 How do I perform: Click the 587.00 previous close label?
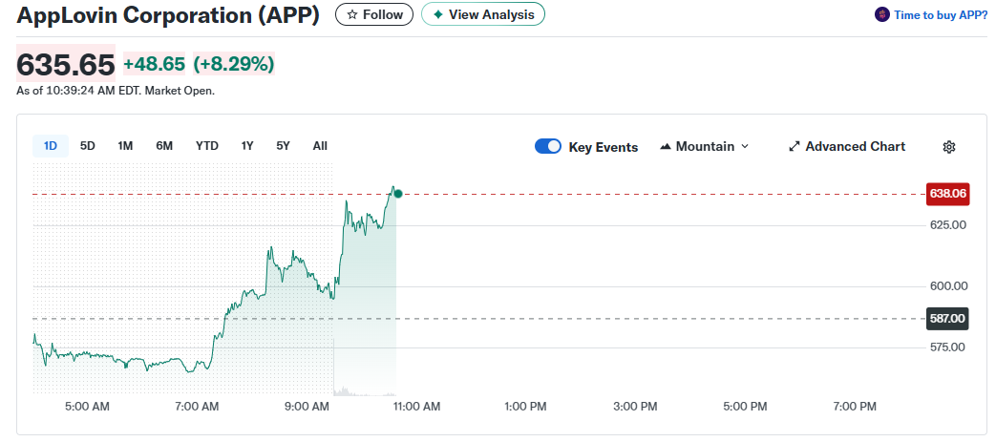pyautogui.click(x=947, y=319)
